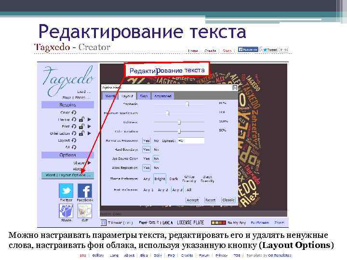Expand the Orientation arrow menu
The image size is (347, 260).
90,133
